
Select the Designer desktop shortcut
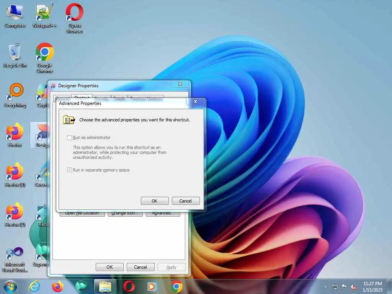pos(40,135)
